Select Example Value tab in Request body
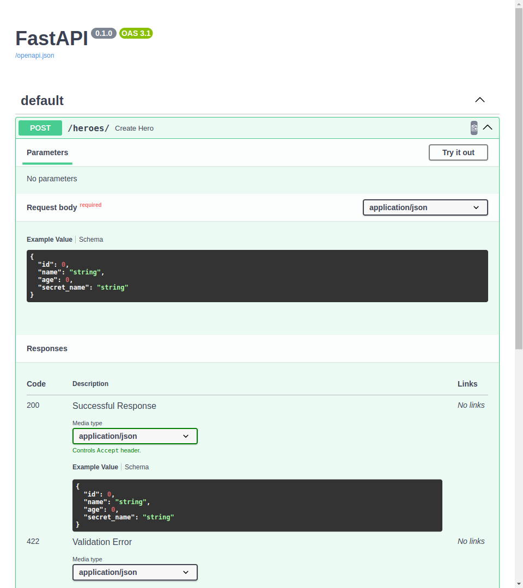Screen dimensions: 523x588 tap(50, 240)
